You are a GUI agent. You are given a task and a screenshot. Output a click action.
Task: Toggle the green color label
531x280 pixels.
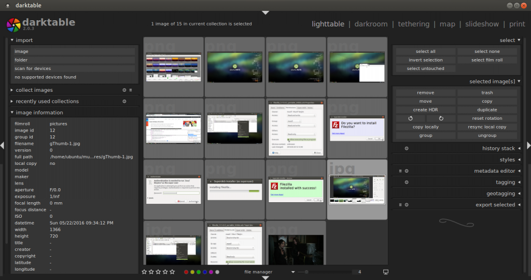[x=199, y=272]
